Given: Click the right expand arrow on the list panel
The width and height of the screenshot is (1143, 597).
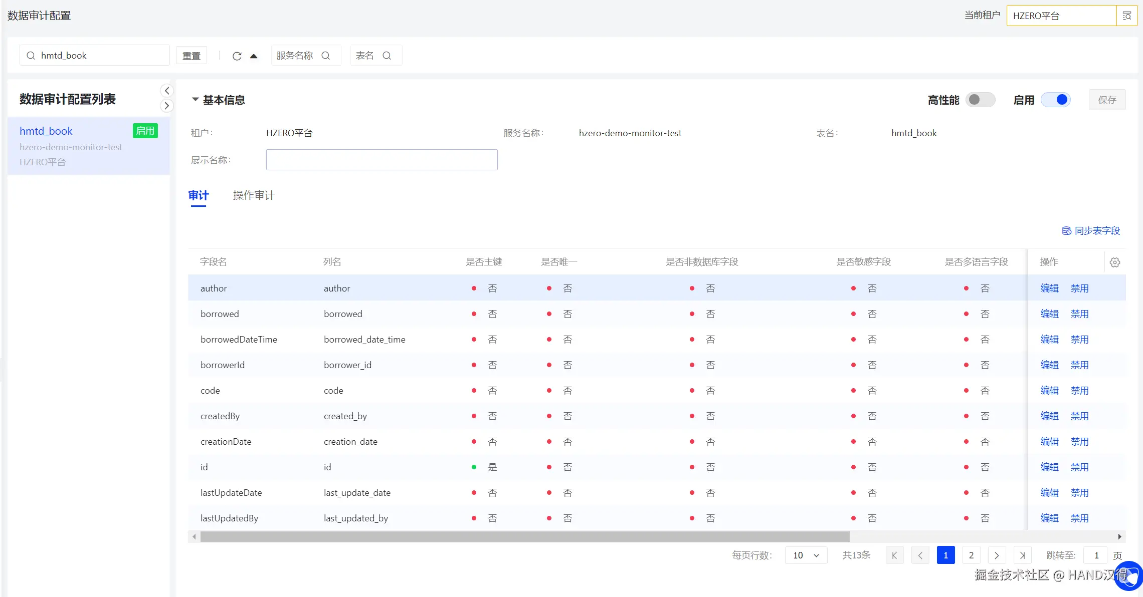Looking at the screenshot, I should [167, 106].
